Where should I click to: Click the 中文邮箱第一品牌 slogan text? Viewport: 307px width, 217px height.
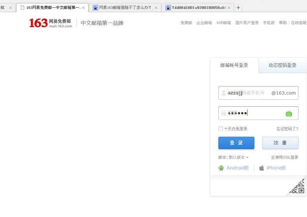click(x=102, y=23)
